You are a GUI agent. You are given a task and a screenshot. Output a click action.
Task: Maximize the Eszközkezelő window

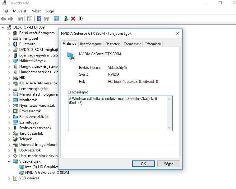point(220,3)
